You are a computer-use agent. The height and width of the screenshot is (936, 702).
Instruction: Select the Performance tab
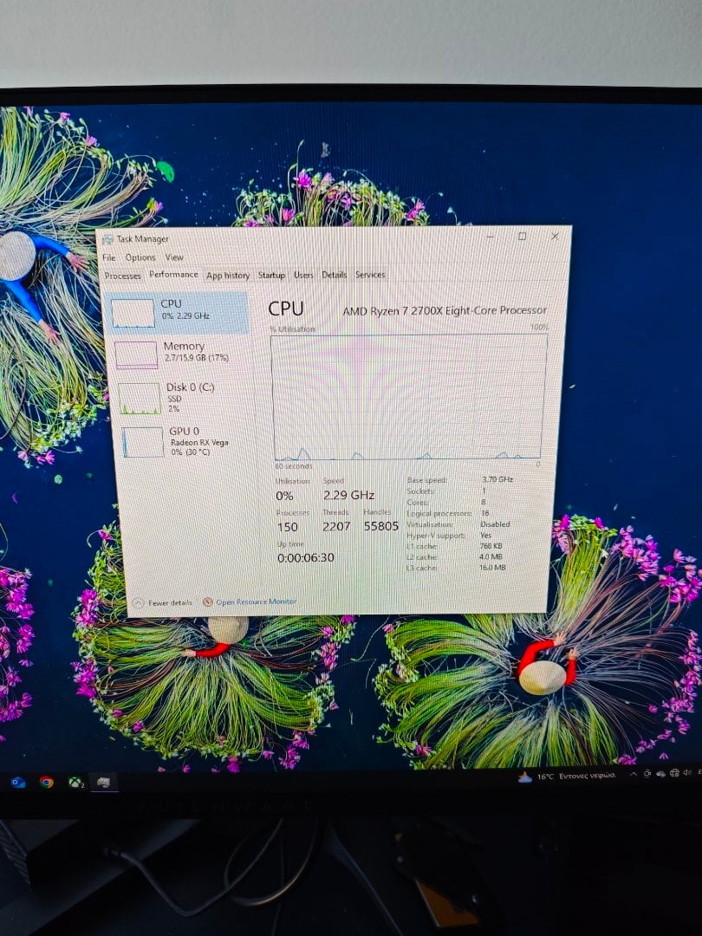tap(173, 275)
